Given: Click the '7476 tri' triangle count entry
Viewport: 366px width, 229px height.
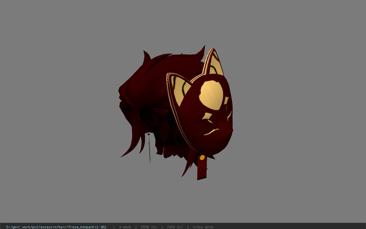Looking at the screenshot, I should (175, 227).
